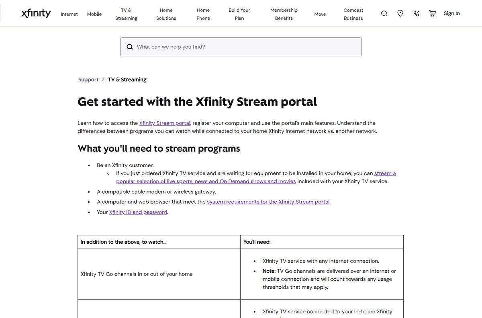Open the TV & Streaming menu
The image size is (482, 318).
pyautogui.click(x=126, y=14)
